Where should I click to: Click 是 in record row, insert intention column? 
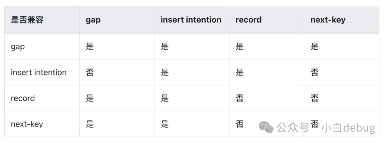coord(165,98)
